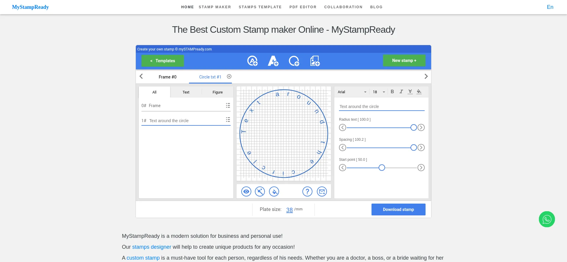Image resolution: width=567 pixels, height=262 pixels.
Task: Add image element icon
Action: click(x=315, y=61)
